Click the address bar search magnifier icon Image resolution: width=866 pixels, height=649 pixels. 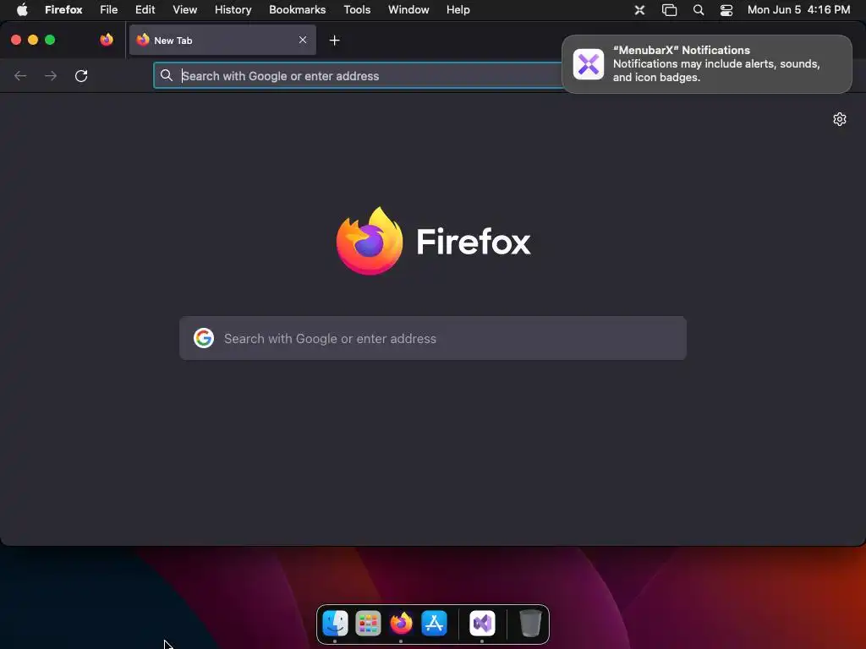click(x=167, y=75)
